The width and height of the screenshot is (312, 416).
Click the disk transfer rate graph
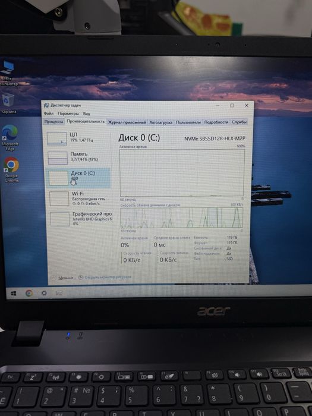tap(182, 218)
